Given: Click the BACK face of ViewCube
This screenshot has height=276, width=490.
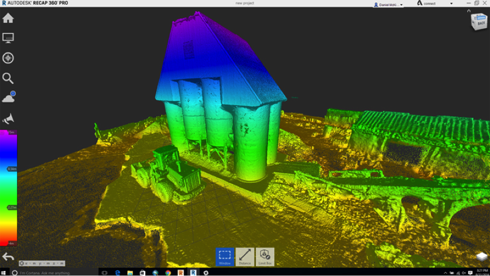Looking at the screenshot, I should [481, 23].
